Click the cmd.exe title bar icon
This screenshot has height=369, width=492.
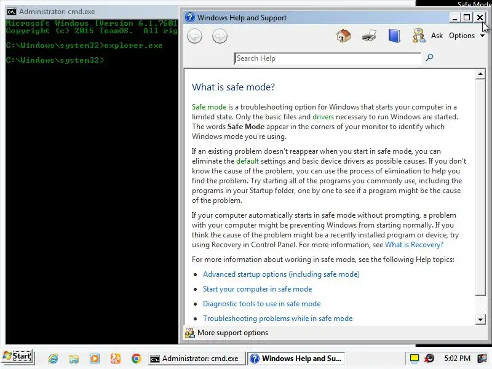point(12,12)
